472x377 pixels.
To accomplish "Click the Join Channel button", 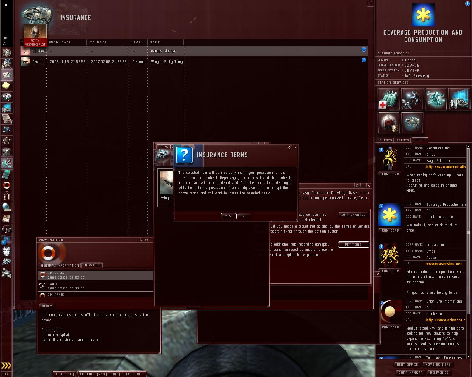I will [353, 215].
